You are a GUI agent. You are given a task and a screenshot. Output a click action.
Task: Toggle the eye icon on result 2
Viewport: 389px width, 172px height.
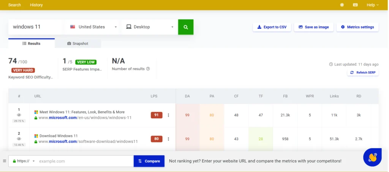click(19, 139)
